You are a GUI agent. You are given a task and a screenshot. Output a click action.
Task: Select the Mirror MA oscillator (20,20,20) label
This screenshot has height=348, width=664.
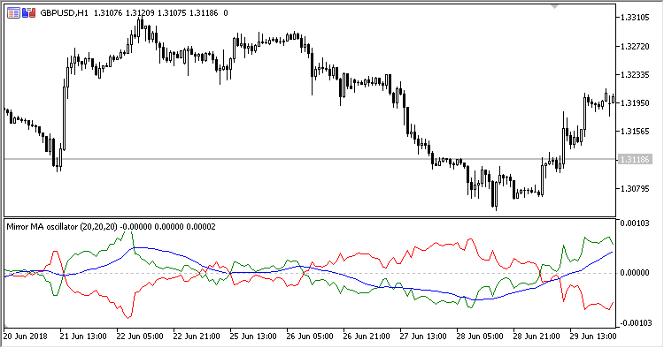62,227
